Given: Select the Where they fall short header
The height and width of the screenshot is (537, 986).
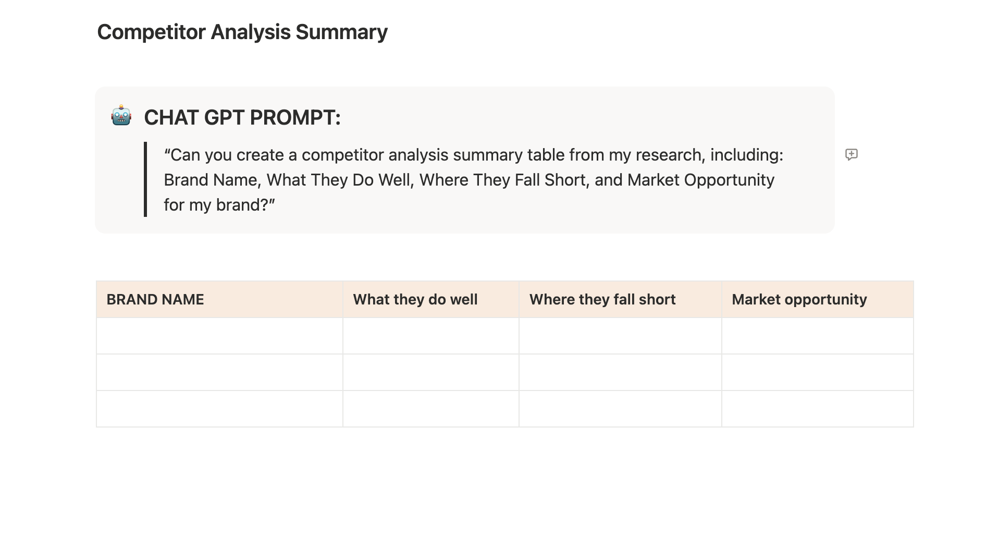Looking at the screenshot, I should 620,299.
